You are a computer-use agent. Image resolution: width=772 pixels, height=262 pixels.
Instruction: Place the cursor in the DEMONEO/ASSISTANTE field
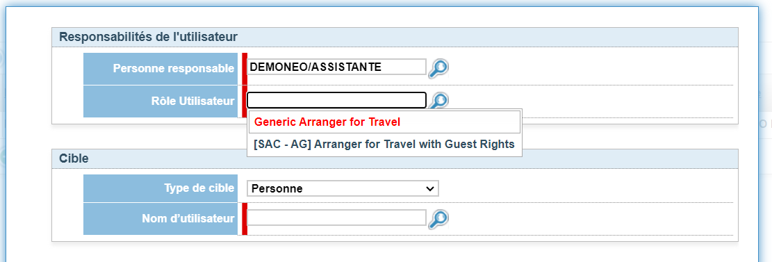[x=336, y=67]
